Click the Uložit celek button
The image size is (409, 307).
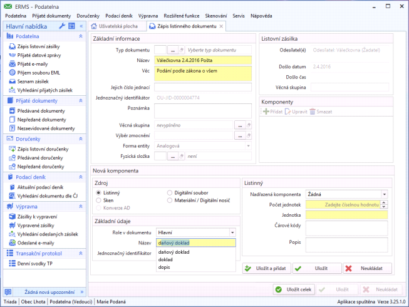[294, 289]
